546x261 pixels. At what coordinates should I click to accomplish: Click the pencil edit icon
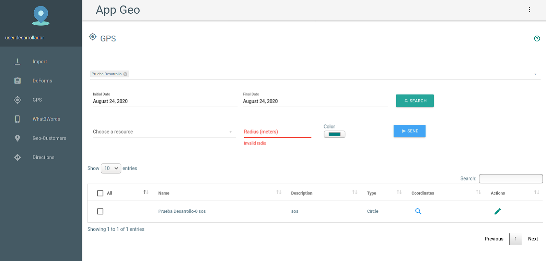click(x=498, y=211)
